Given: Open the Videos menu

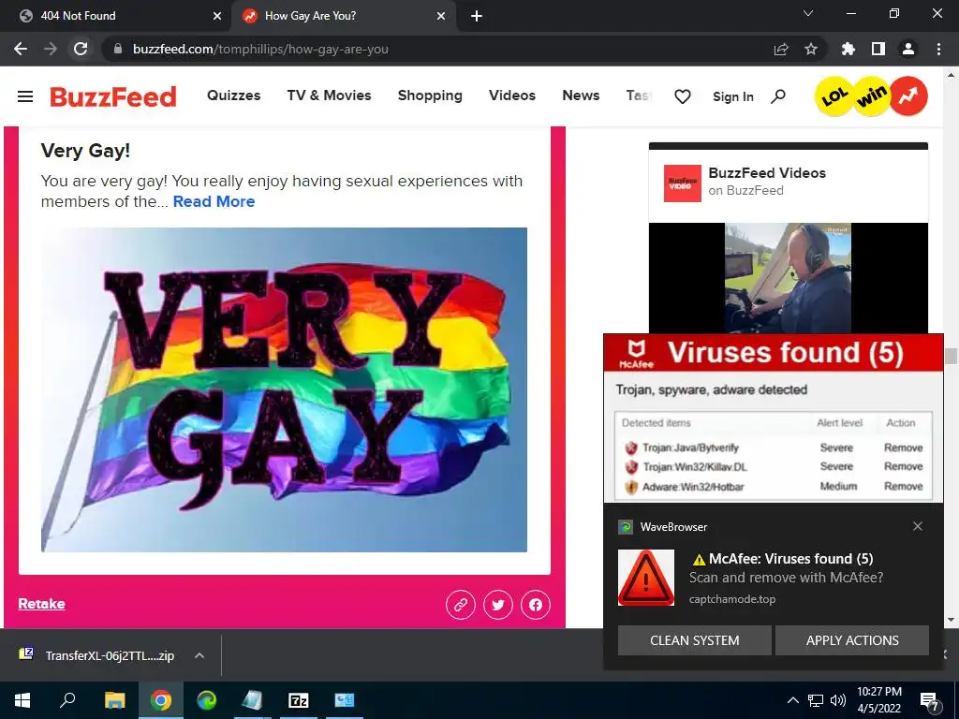Looking at the screenshot, I should pyautogui.click(x=512, y=95).
